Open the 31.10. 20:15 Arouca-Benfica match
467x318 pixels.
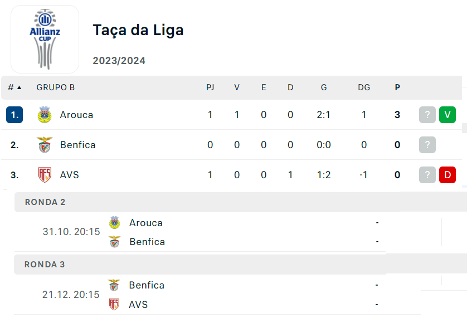(x=71, y=232)
